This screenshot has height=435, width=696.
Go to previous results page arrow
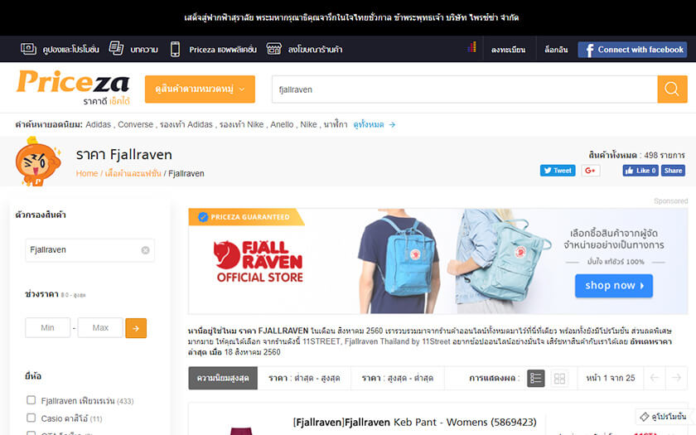tap(655, 378)
